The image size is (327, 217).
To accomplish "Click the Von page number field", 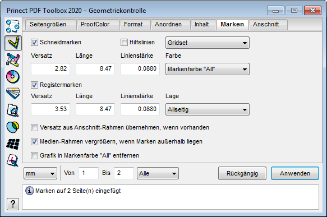I will (x=89, y=173).
